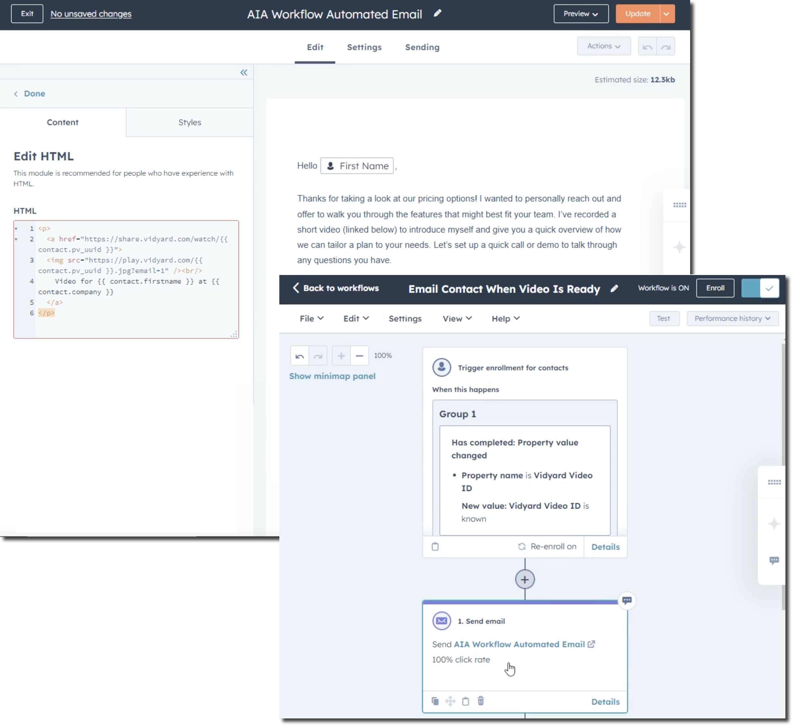Click the orange Update button
This screenshot has width=792, height=725.
click(x=638, y=14)
